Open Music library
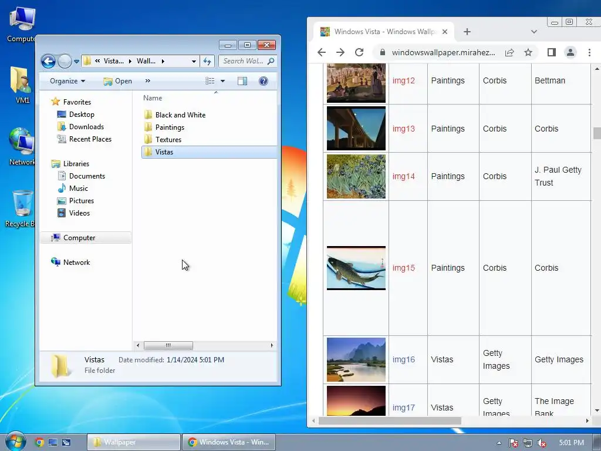601x451 pixels. click(x=78, y=189)
